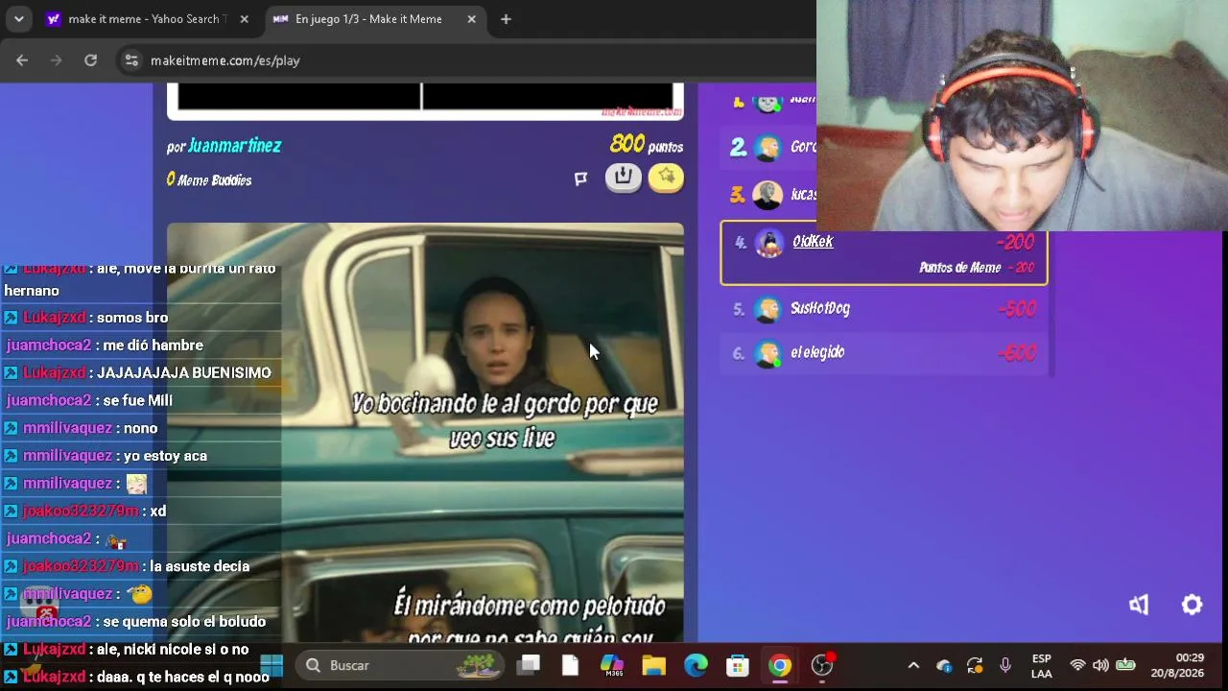Switch to OBS Studio in the taskbar

(822, 665)
